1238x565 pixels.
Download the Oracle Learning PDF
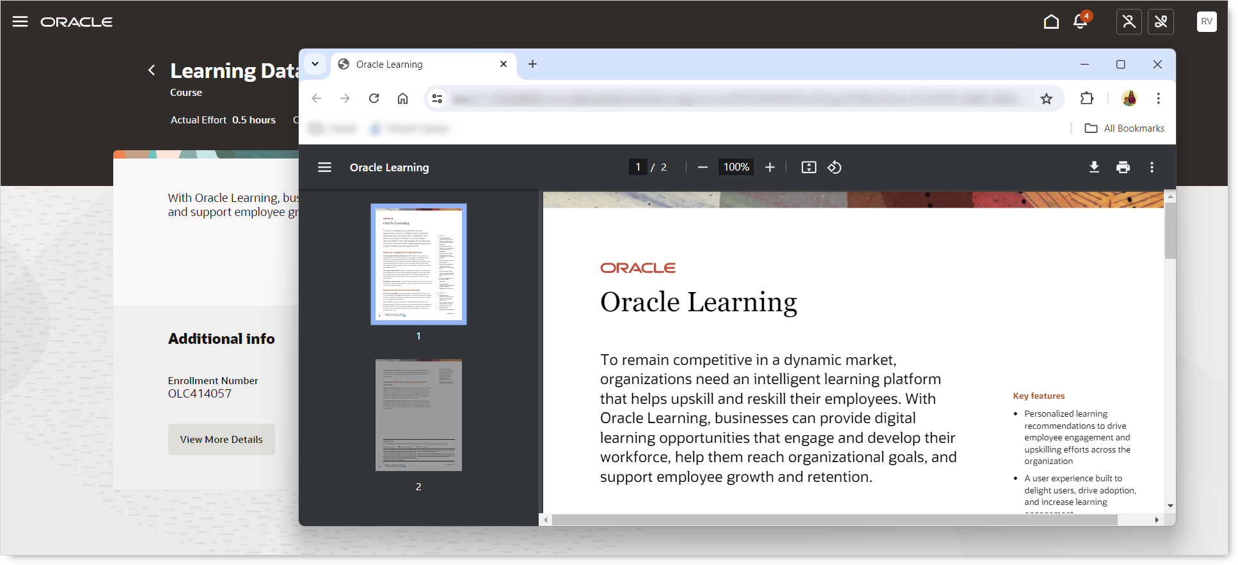(x=1094, y=167)
